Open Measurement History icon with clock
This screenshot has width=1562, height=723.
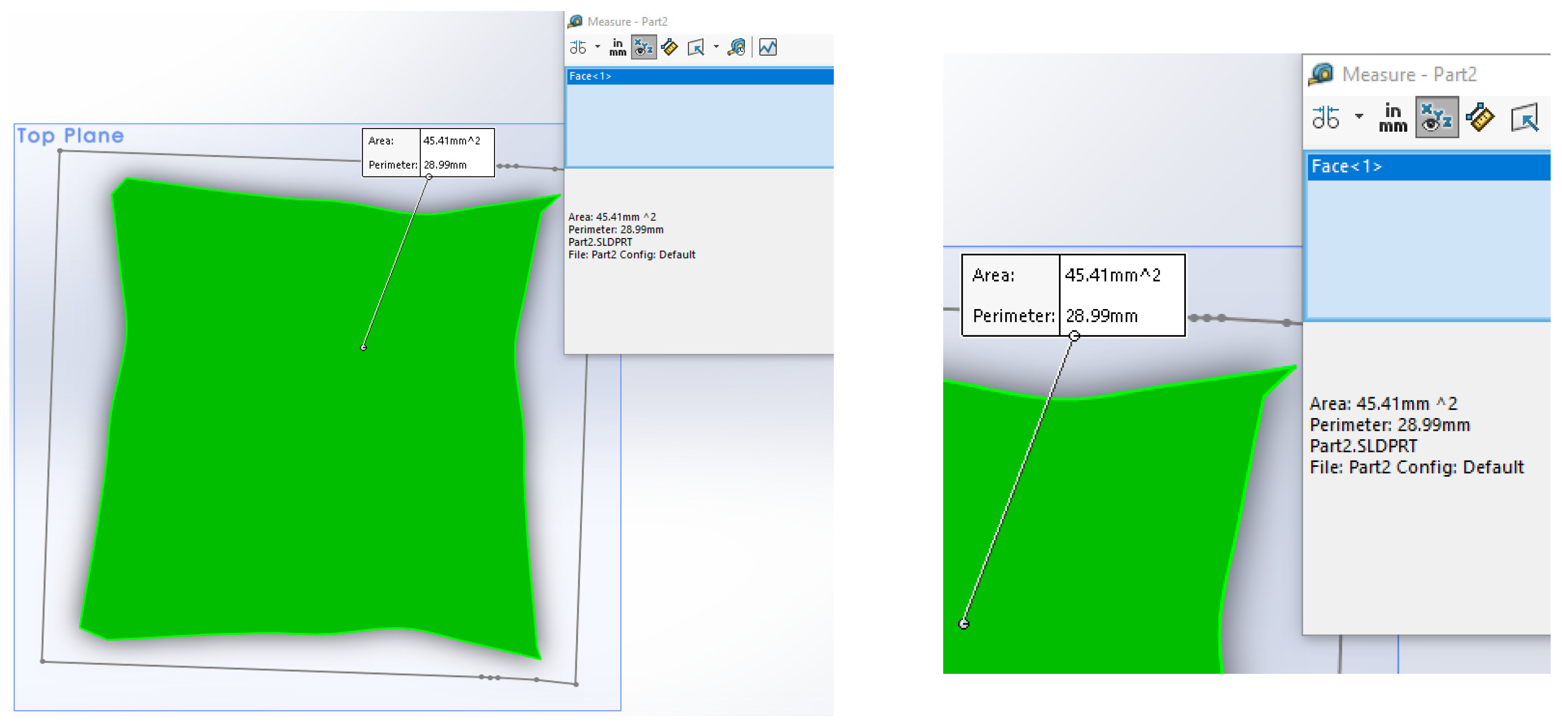click(x=737, y=47)
